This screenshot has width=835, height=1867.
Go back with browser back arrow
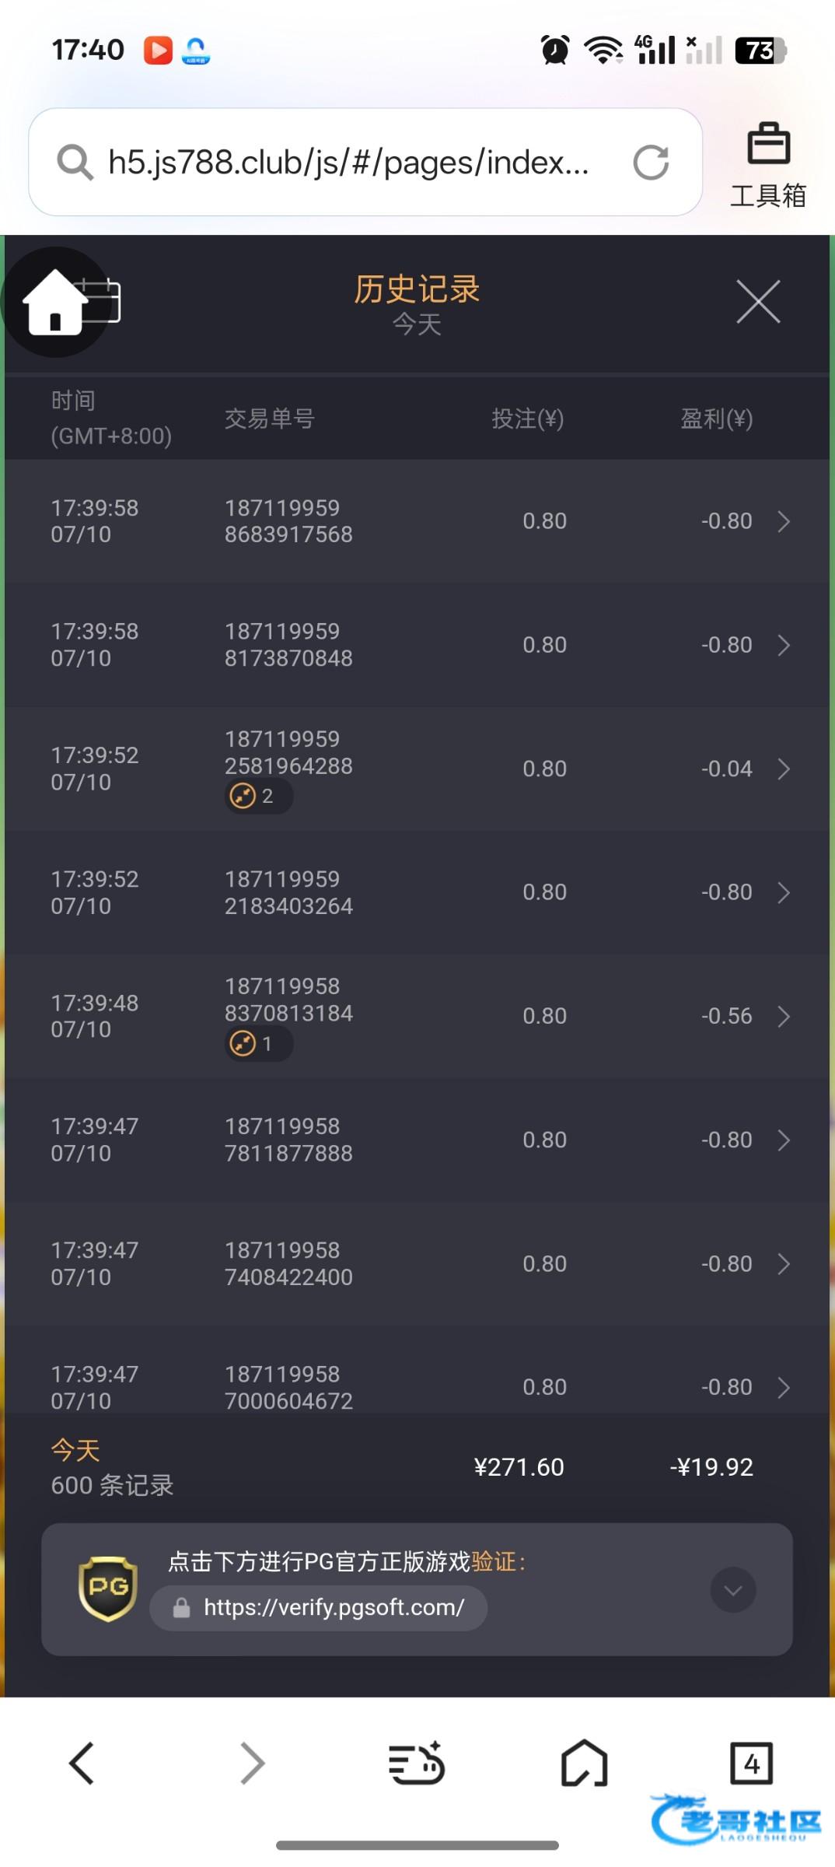(x=82, y=1762)
